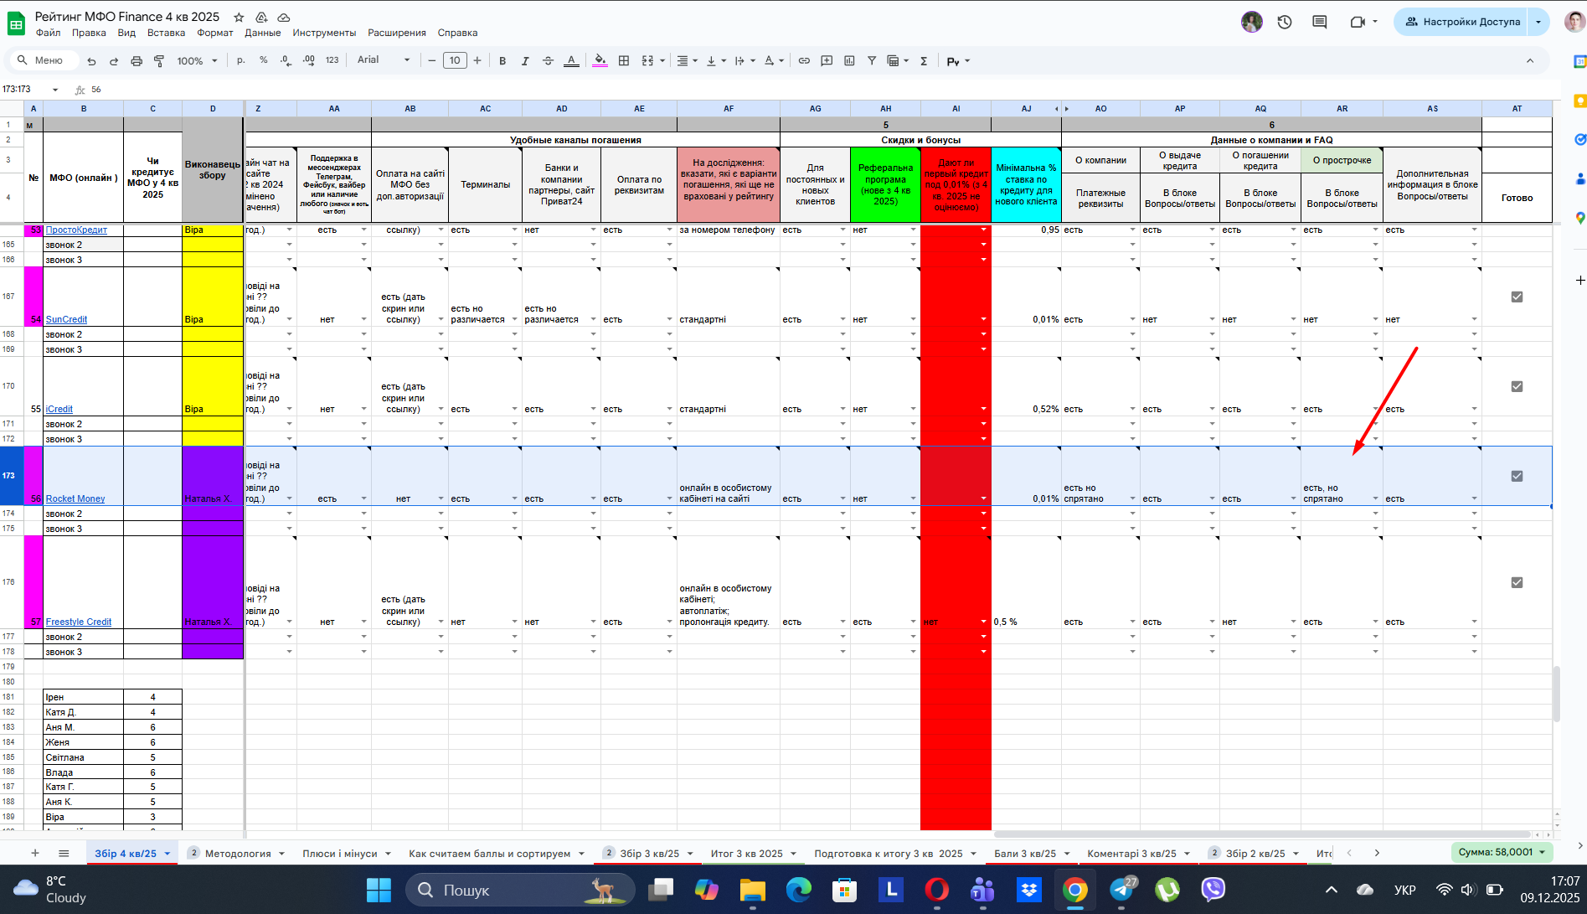Image resolution: width=1587 pixels, height=914 pixels.
Task: Open the dropdown arrow beside Настройки Доступа
Action: tap(1538, 22)
